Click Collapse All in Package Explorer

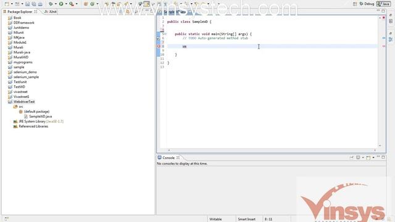pos(121,12)
